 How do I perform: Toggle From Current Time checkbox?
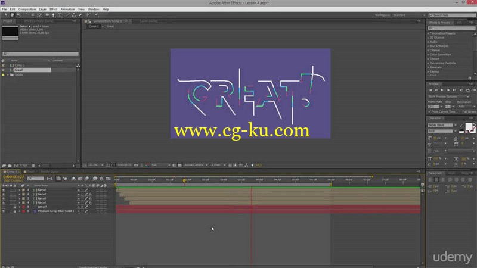pos(429,111)
